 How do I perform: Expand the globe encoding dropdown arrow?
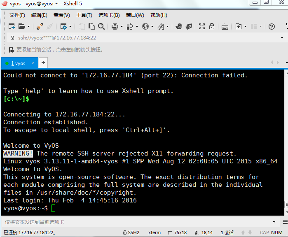(x=152, y=26)
